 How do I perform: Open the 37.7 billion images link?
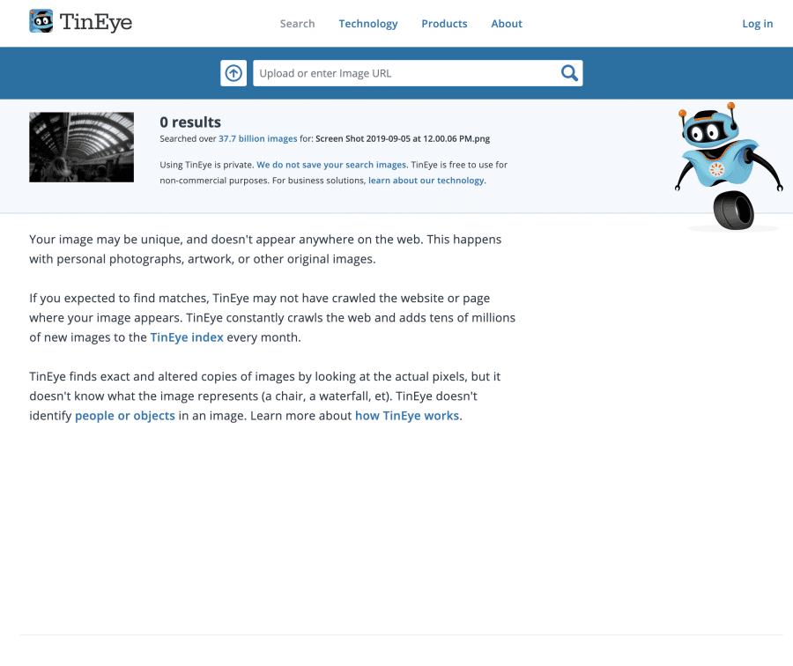point(258,138)
